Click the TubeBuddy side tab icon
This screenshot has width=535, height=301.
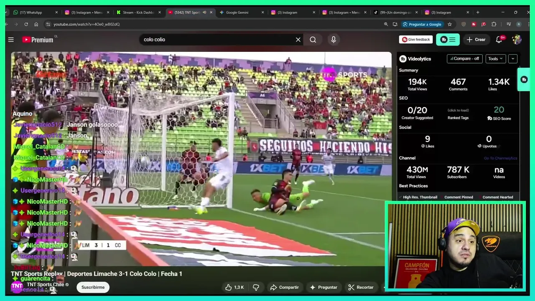524,79
